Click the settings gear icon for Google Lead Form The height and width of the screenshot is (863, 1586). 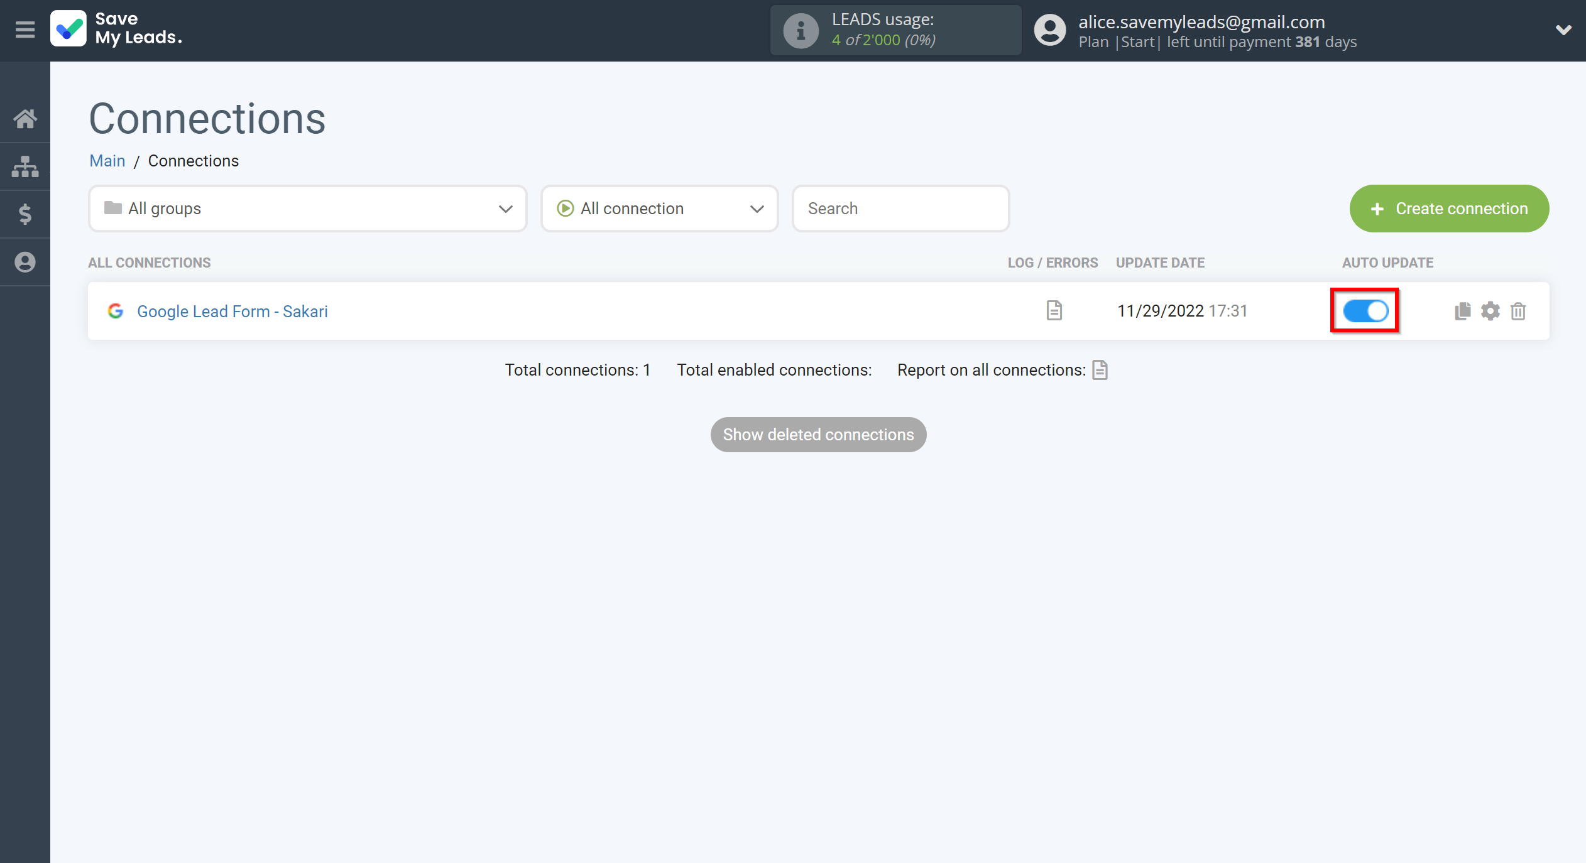pyautogui.click(x=1490, y=310)
